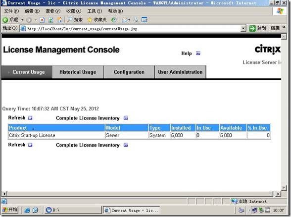The height and width of the screenshot is (217, 291).
Task: Click the Stop loading icon in toolbar
Action: [42, 20]
